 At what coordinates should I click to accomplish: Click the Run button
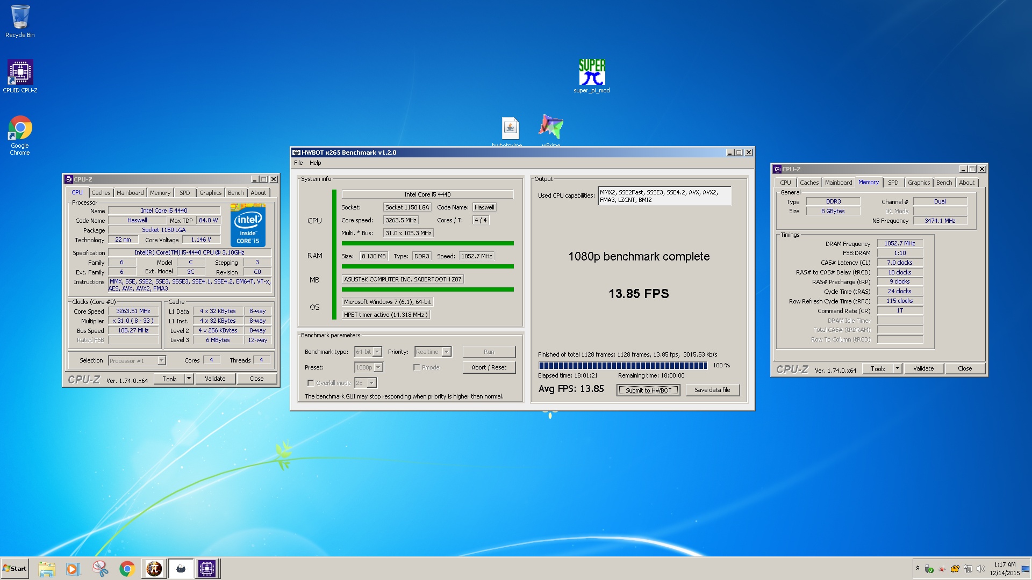(x=489, y=352)
